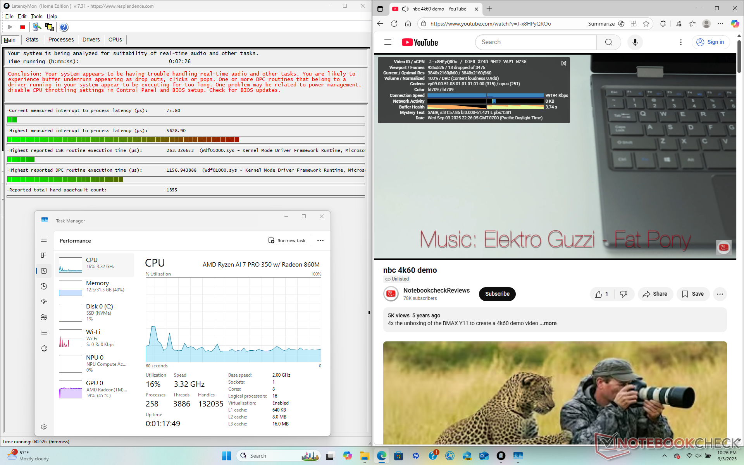This screenshot has width=744, height=465.
Task: Open Task Manager Services puzzle icon
Action: [x=44, y=348]
